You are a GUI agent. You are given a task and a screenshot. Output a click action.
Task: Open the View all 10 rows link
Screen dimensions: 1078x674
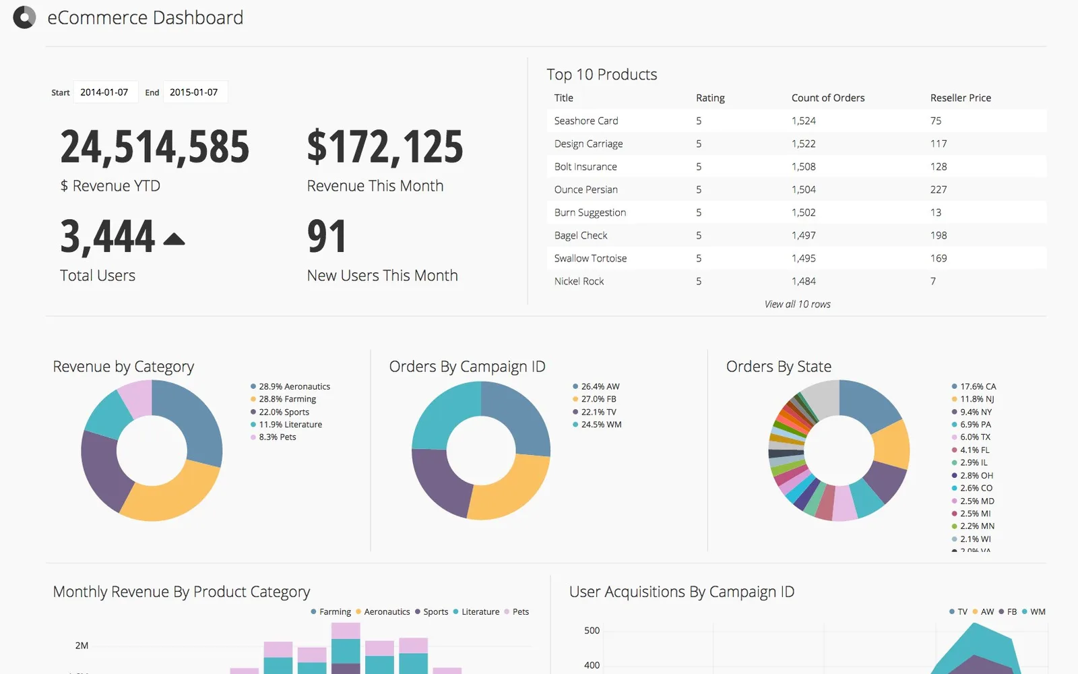[797, 304]
